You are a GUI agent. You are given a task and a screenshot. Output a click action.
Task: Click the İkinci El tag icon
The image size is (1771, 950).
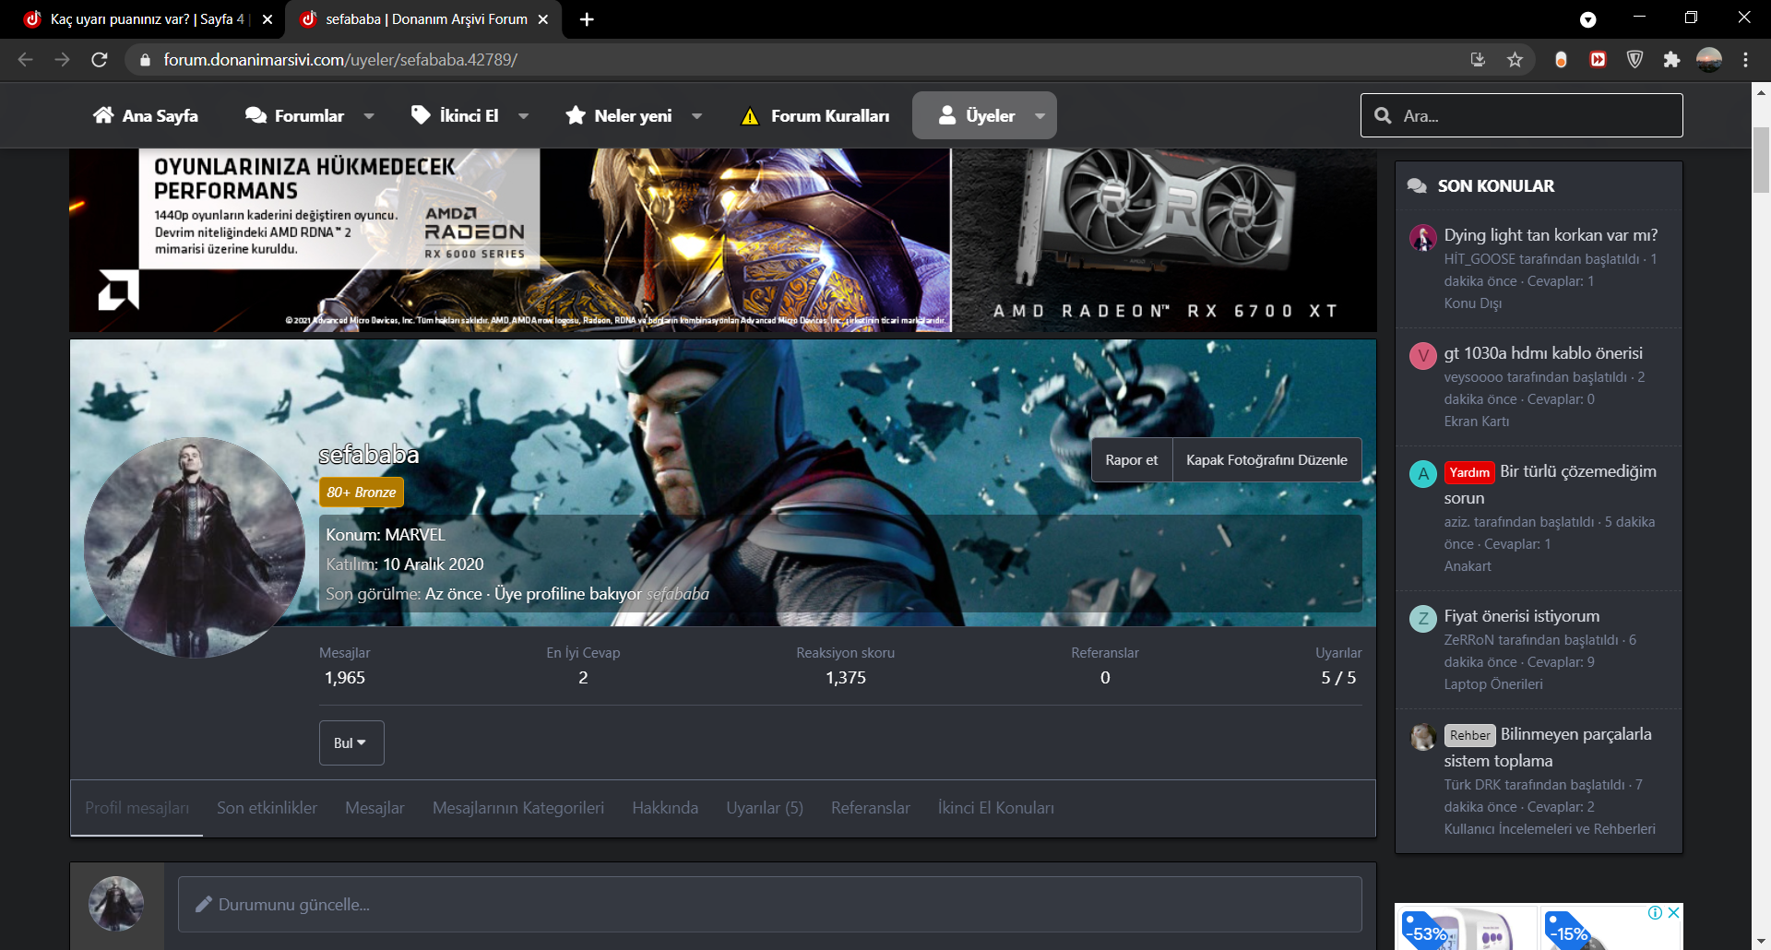coord(421,115)
